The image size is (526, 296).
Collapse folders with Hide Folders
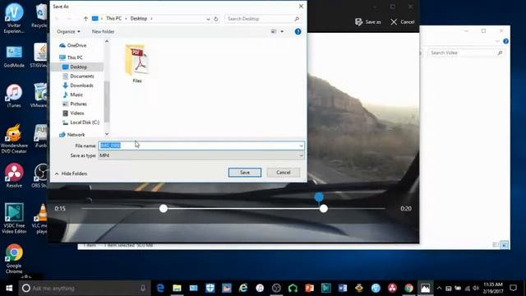tap(71, 173)
